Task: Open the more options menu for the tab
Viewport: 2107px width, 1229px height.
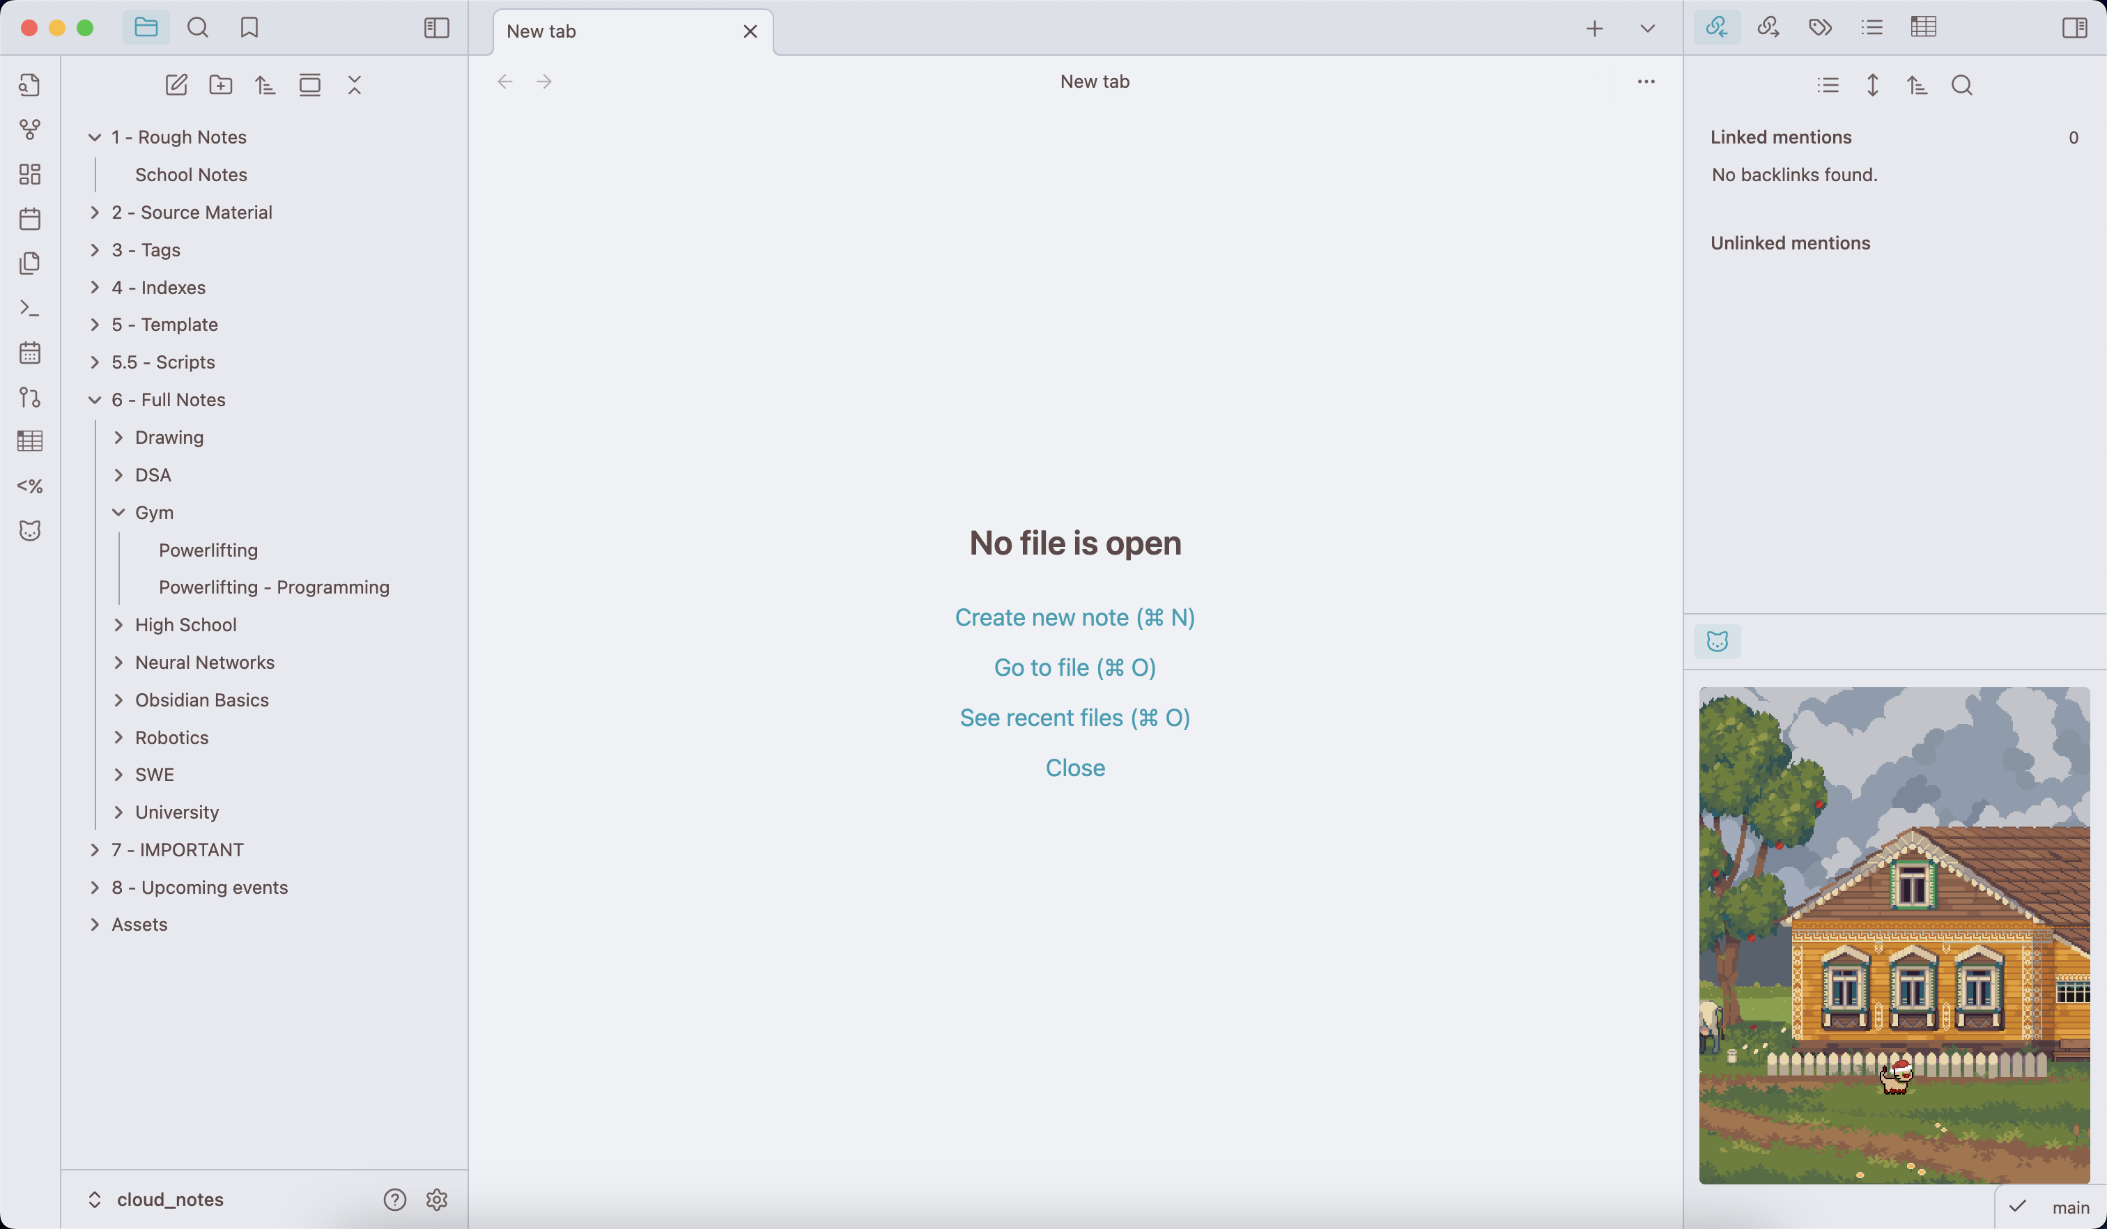Action: [1646, 81]
